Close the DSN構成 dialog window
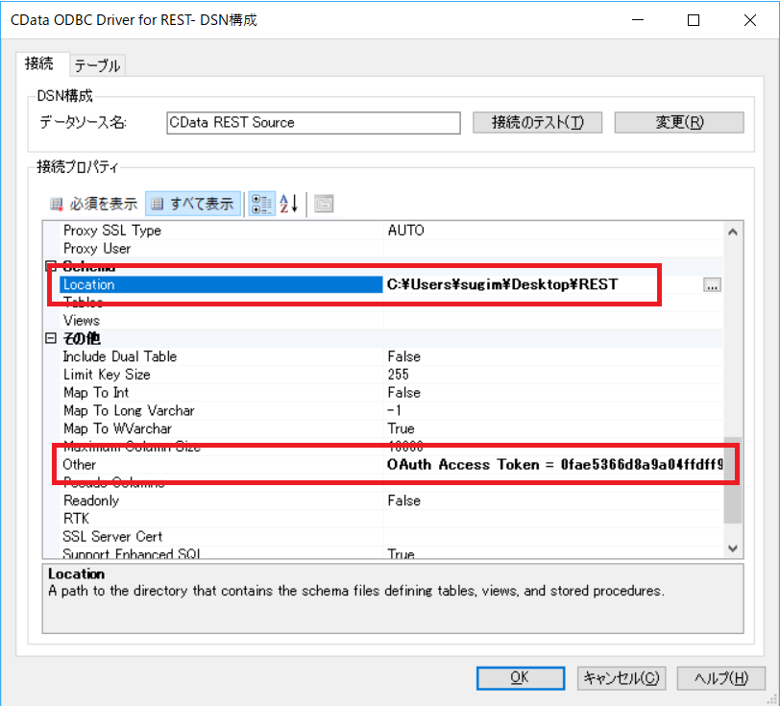This screenshot has width=780, height=707. tap(750, 20)
